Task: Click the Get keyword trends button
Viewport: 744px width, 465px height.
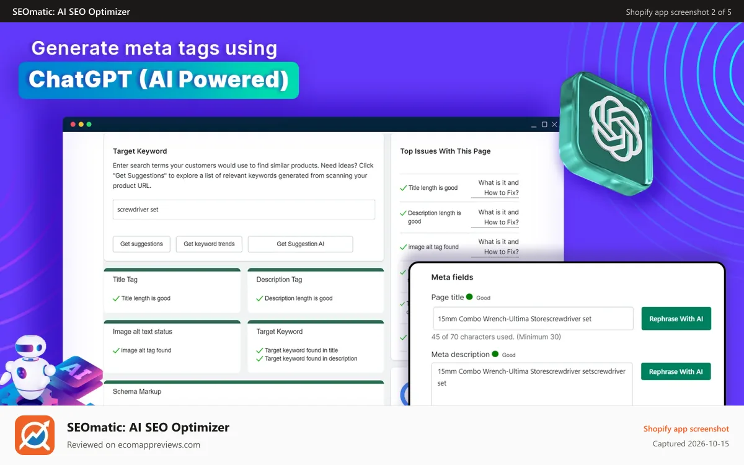Action: 209,244
